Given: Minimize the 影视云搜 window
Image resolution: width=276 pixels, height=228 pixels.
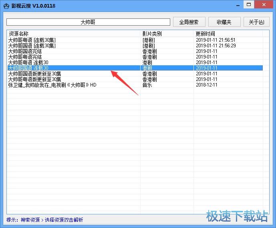Looking at the screenshot, I should tap(238, 5).
